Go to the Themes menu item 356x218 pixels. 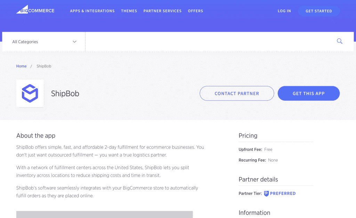(x=129, y=11)
